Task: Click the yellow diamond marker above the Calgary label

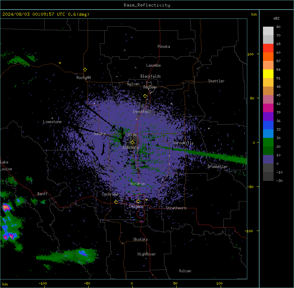Action: (x=138, y=201)
